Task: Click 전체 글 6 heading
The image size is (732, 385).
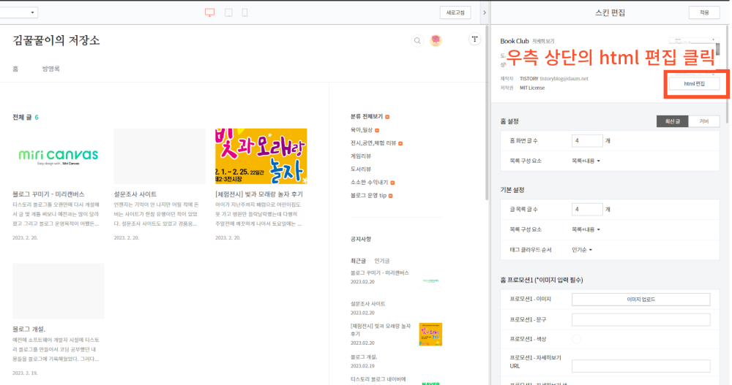Action: pyautogui.click(x=26, y=118)
